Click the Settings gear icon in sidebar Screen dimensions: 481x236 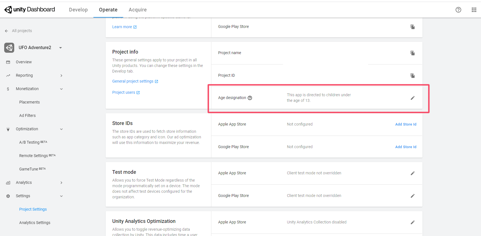(x=8, y=196)
